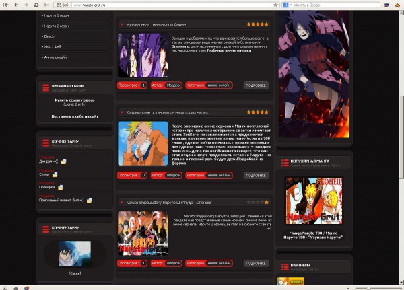Click the round red-blue status bar icon

pos(26,288)
